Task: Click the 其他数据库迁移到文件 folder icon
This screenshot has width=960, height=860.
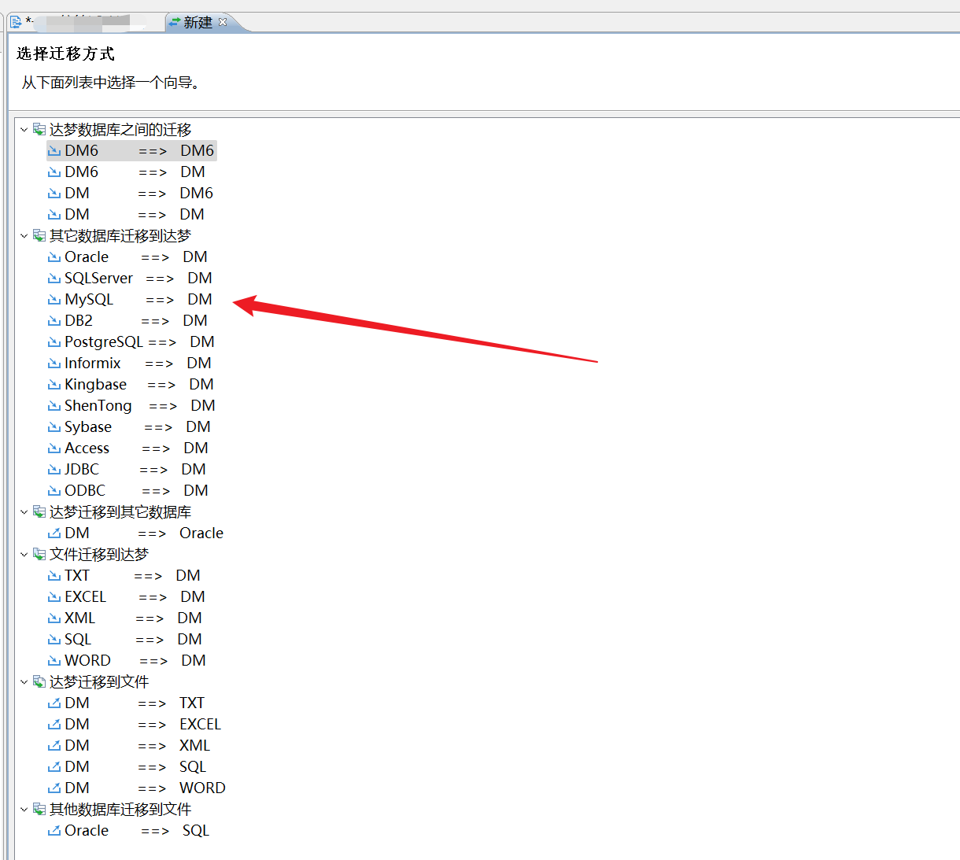Action: (x=39, y=809)
